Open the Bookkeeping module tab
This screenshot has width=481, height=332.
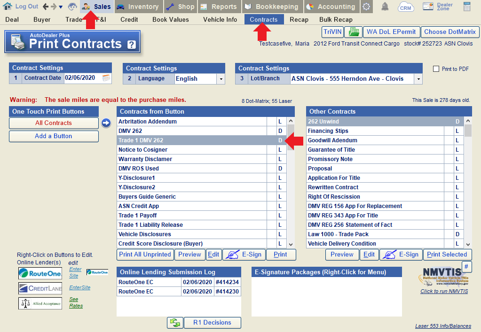click(x=272, y=7)
